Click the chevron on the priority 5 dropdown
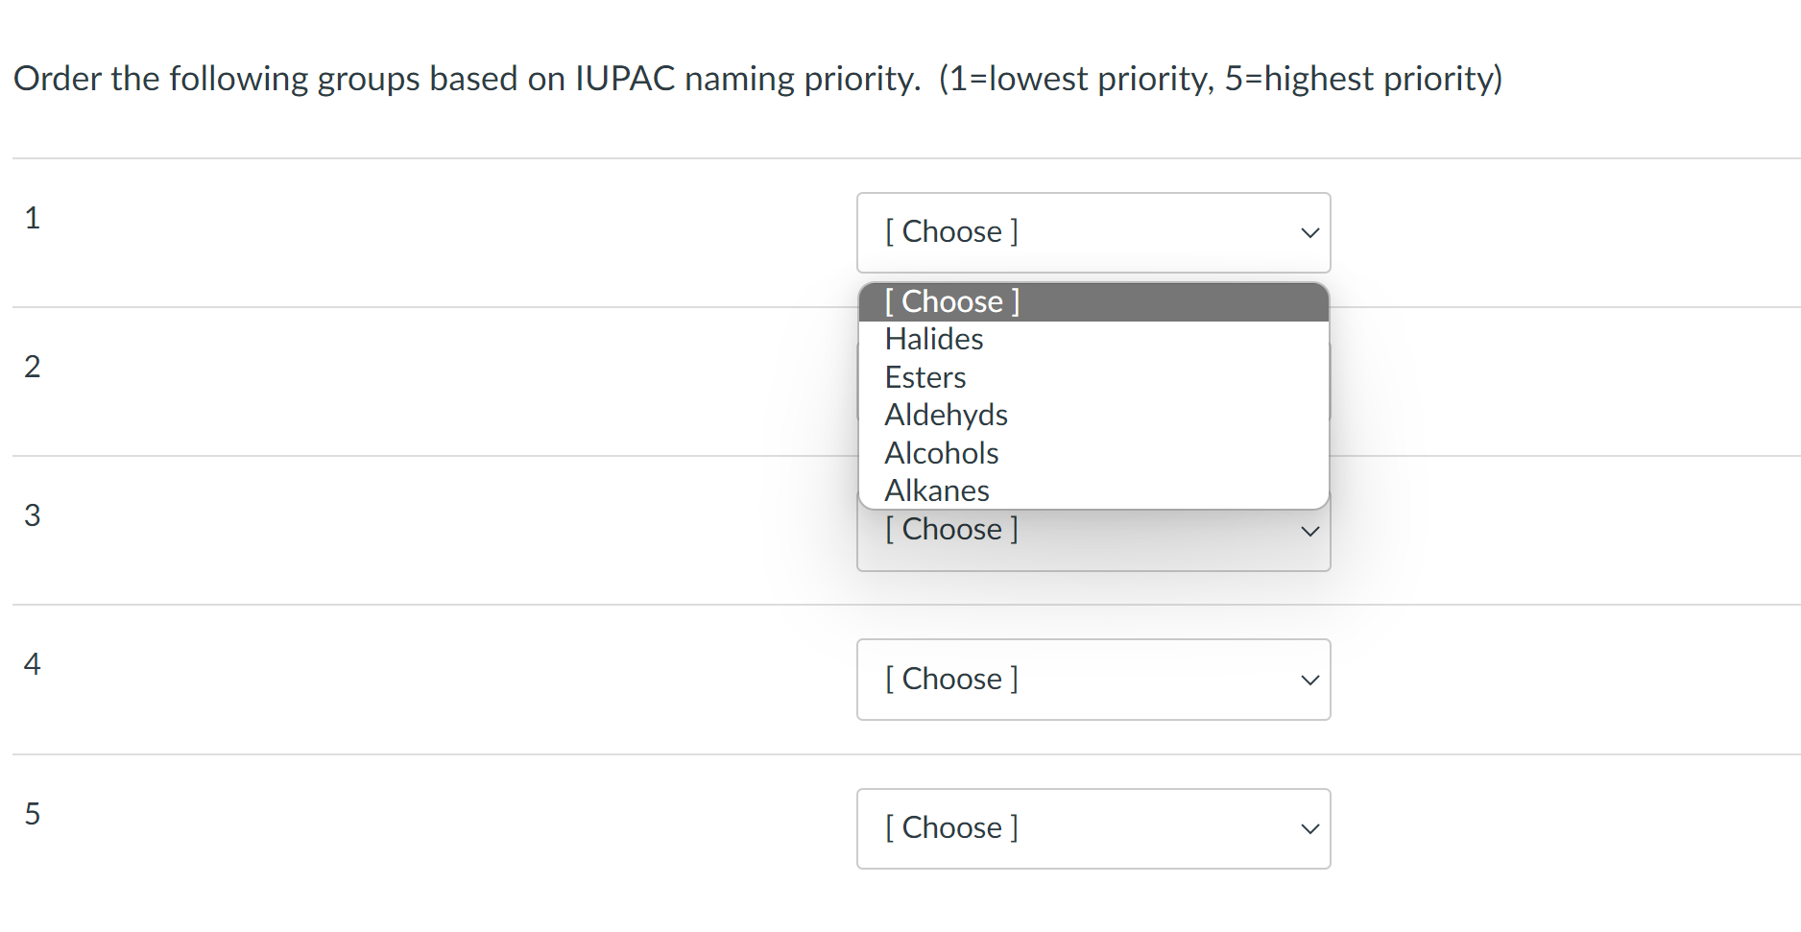The image size is (1801, 932). tap(1309, 828)
